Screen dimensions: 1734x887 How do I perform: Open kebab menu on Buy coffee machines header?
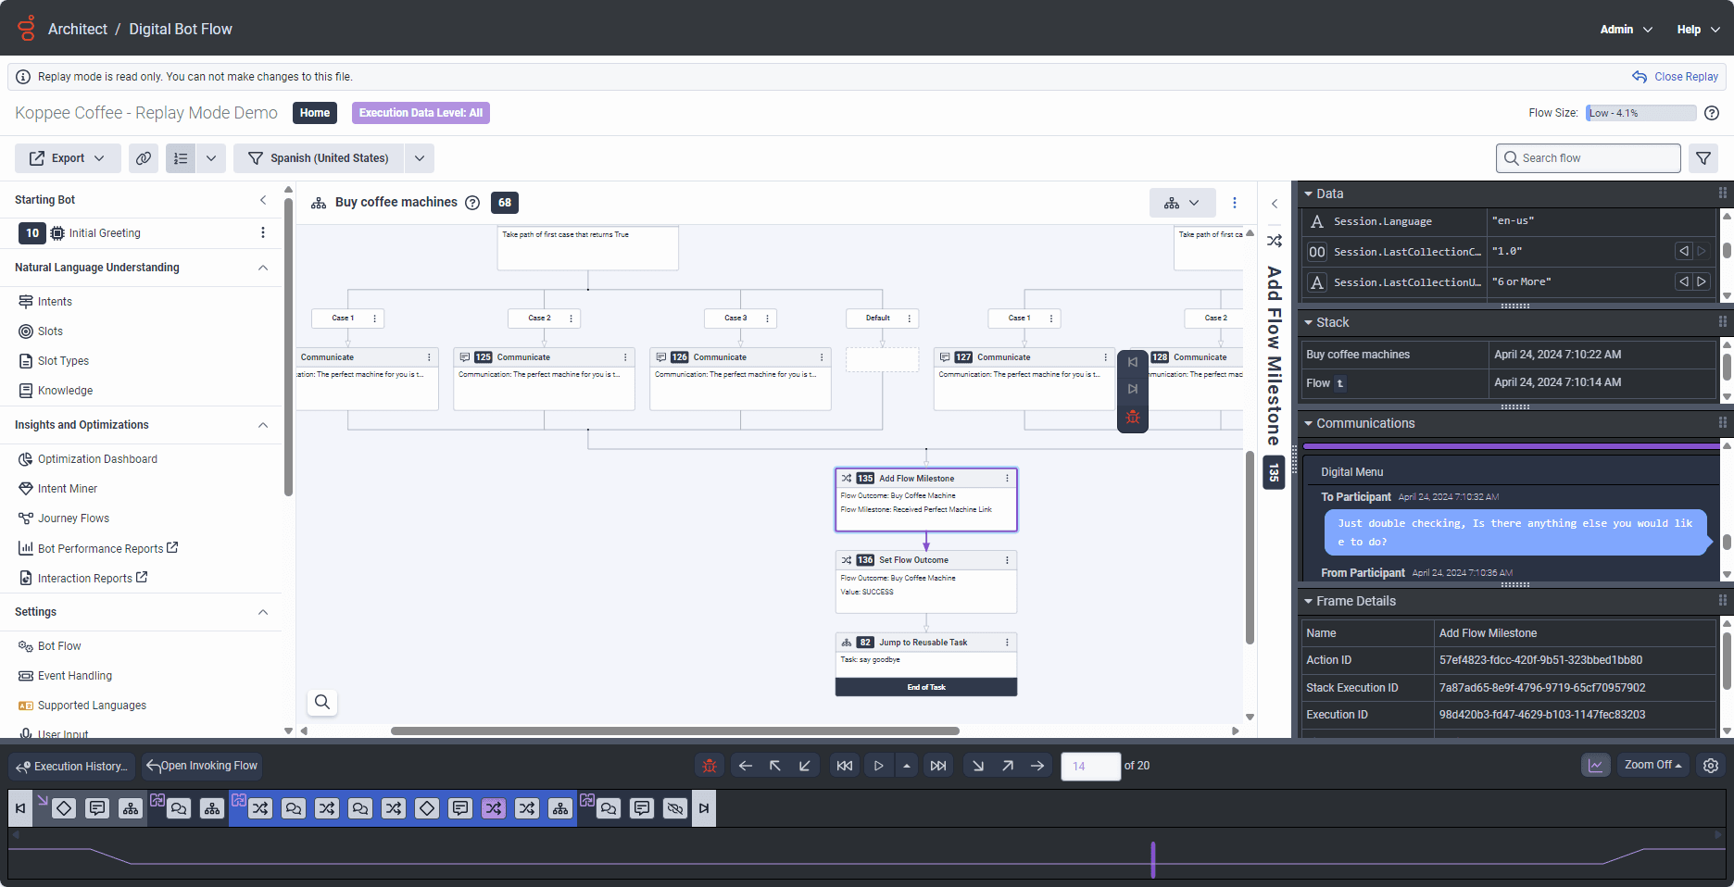1235,203
